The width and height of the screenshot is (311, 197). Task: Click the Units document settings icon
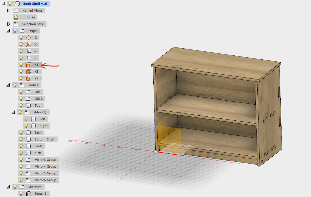pyautogui.click(x=16, y=17)
